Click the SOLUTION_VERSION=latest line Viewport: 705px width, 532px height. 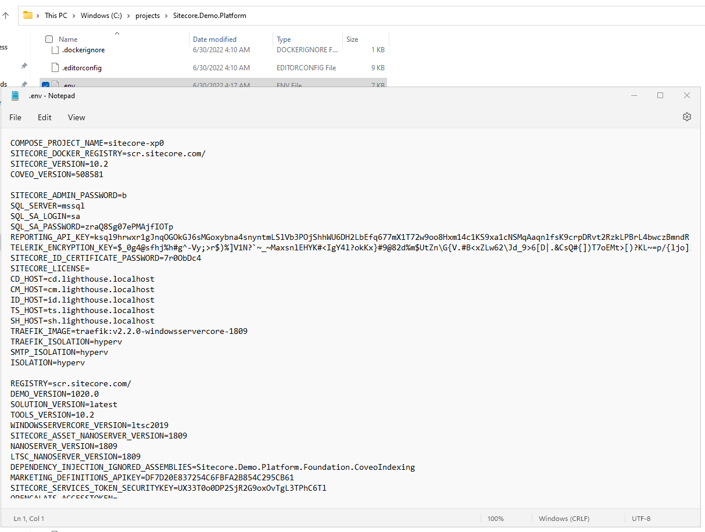[64, 404]
